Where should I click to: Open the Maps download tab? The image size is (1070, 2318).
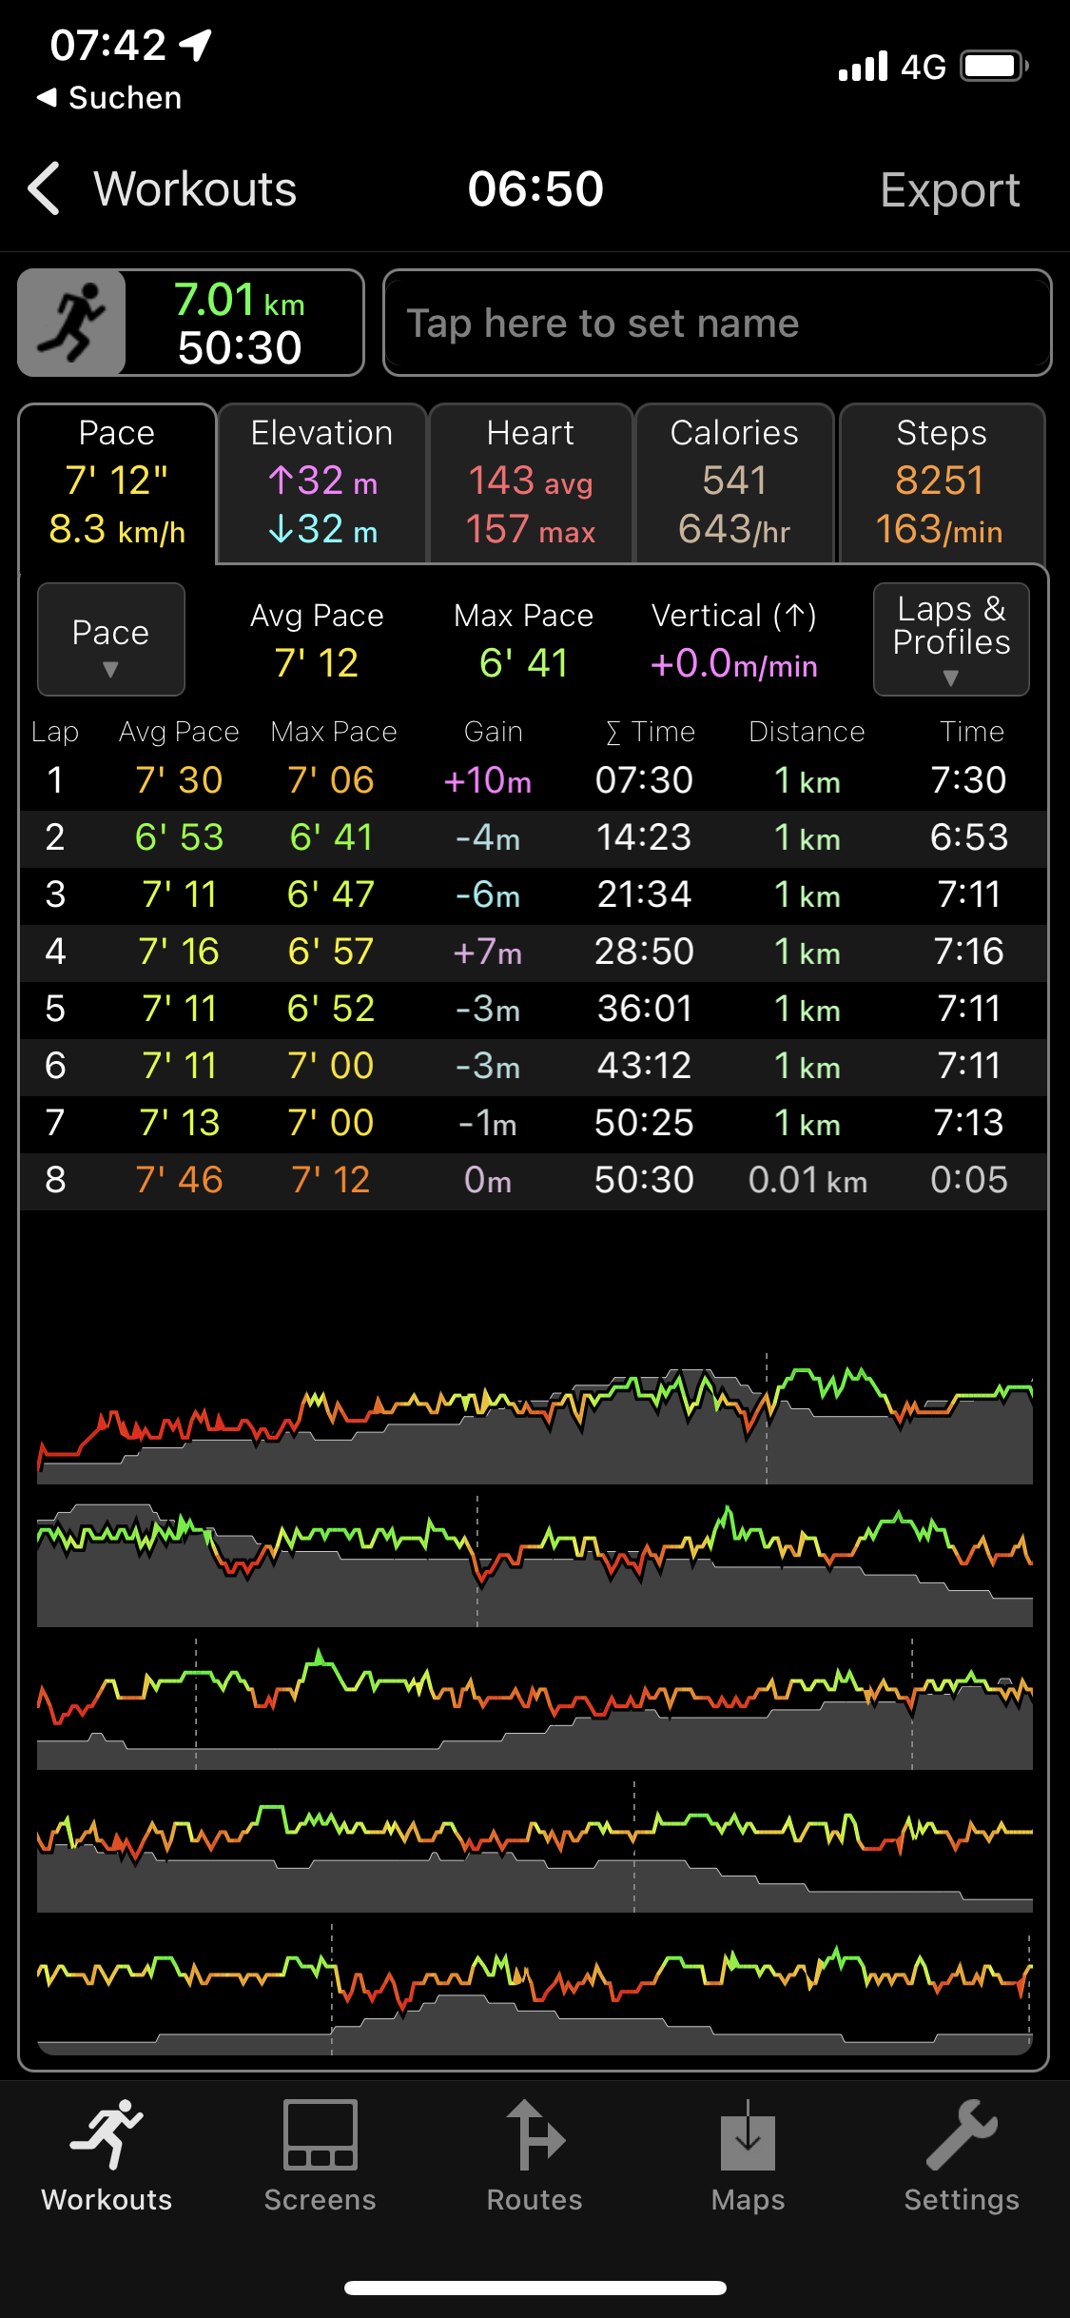tap(748, 2155)
